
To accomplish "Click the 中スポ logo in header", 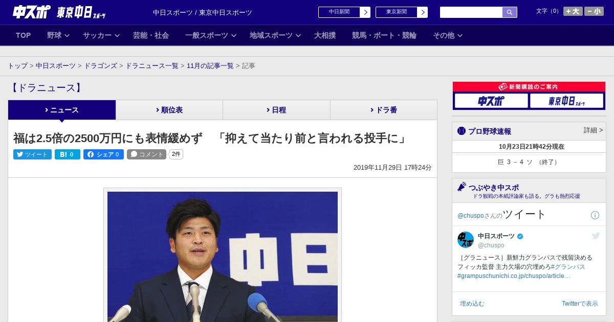I will (31, 11).
